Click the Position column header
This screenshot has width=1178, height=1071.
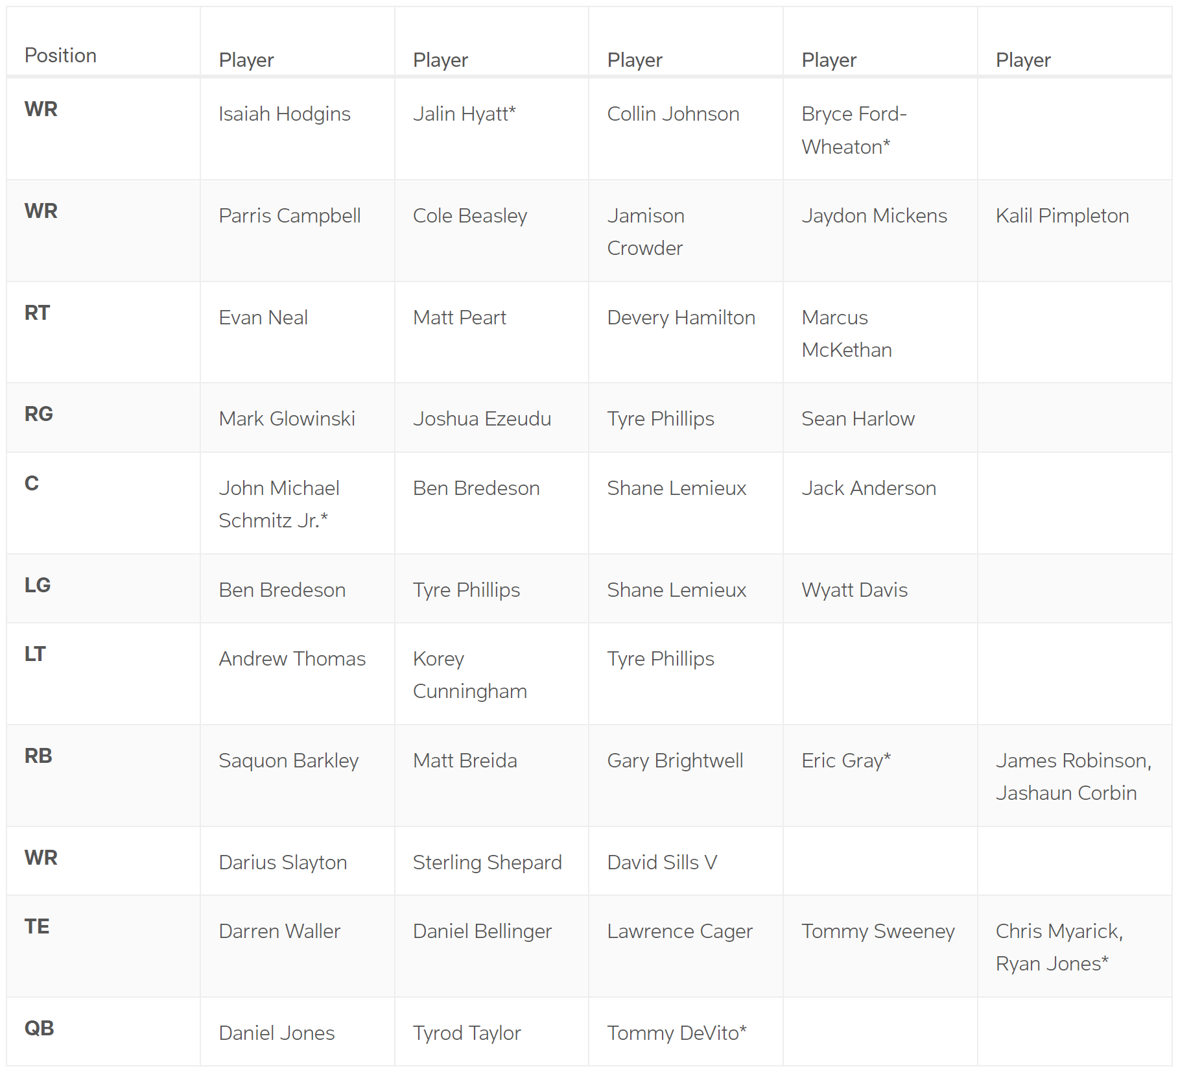[60, 56]
